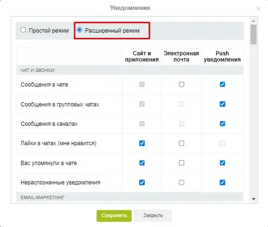Uncheck site notifications for Вас упомянули в чате
This screenshot has height=227, width=268.
pos(142,163)
